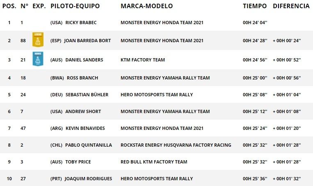Click Sebastian Bühler's name
This screenshot has height=186, width=313.
(87, 95)
